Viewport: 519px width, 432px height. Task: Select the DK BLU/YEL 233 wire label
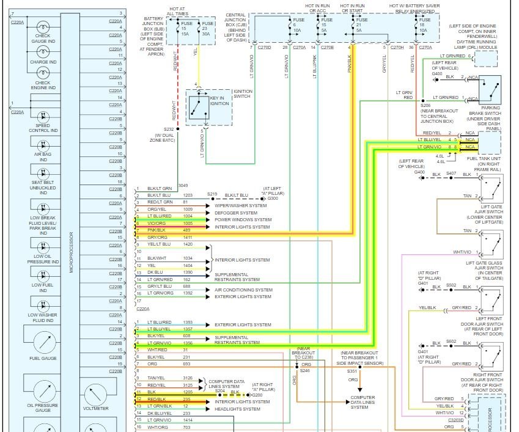[169, 414]
